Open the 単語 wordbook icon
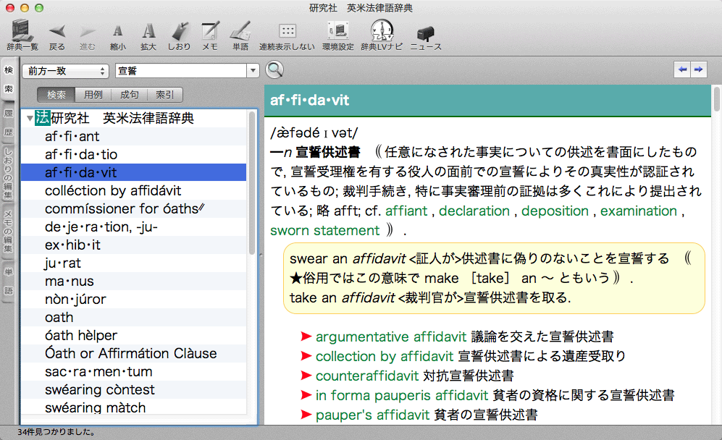 (240, 31)
